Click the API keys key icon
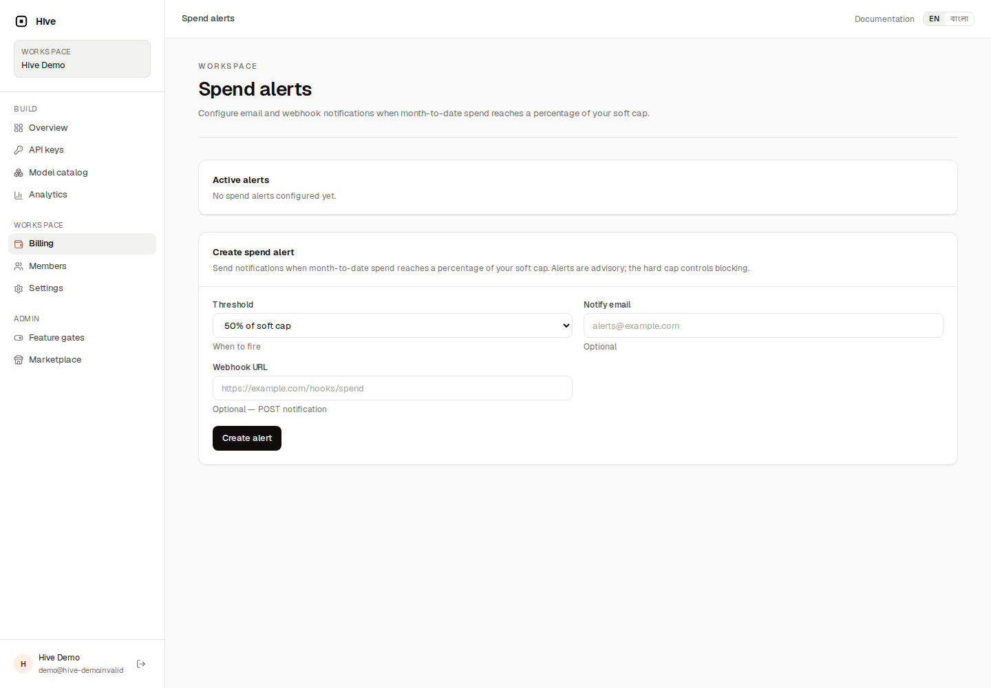This screenshot has width=991, height=688. click(x=19, y=150)
